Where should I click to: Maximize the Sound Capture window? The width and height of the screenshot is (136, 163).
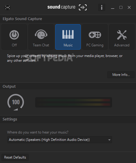coord(121,7)
